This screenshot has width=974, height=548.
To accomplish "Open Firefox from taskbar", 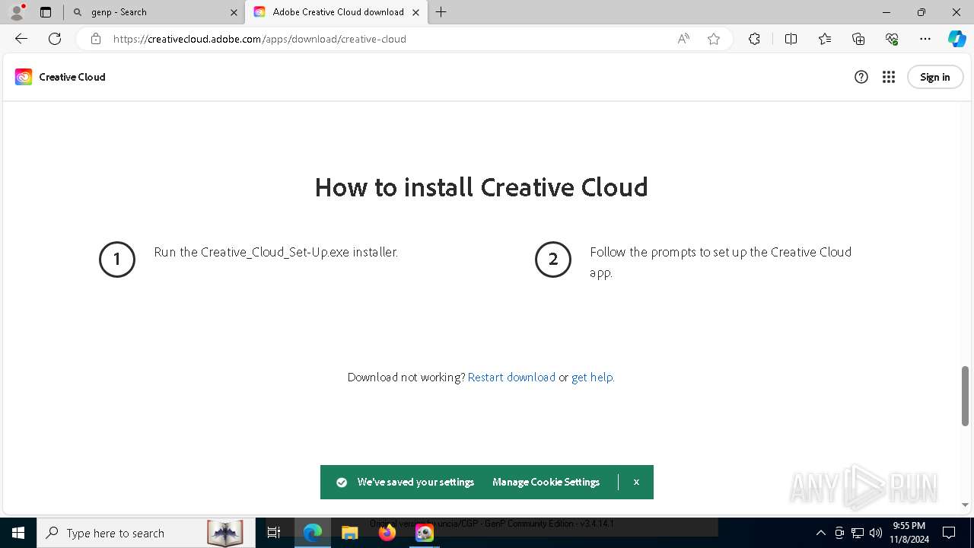I will coord(387,533).
